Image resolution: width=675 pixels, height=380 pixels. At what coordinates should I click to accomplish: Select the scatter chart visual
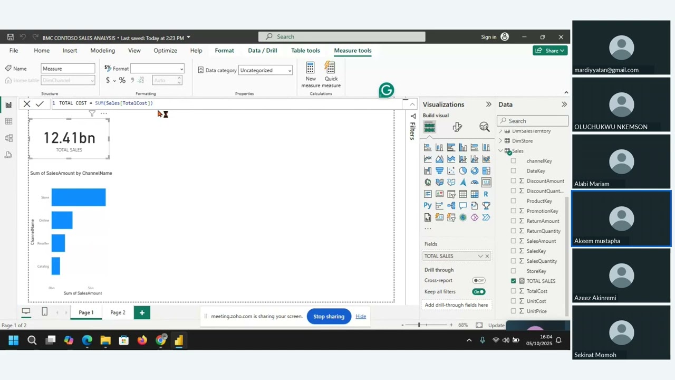click(x=451, y=170)
